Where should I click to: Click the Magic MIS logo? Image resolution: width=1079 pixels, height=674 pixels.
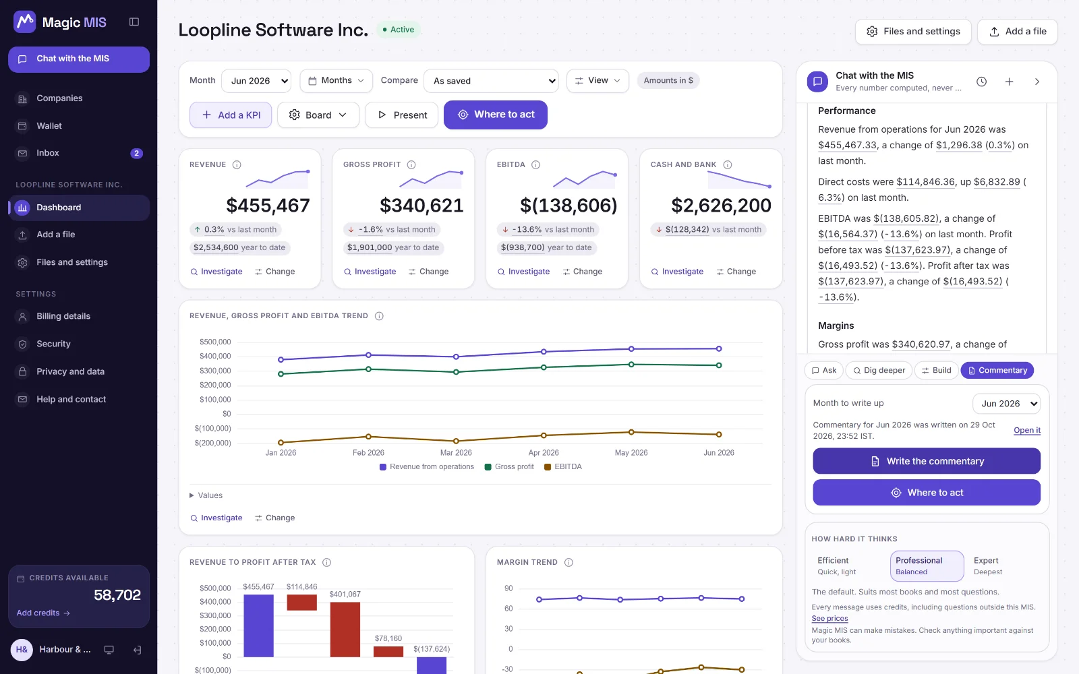coord(60,22)
